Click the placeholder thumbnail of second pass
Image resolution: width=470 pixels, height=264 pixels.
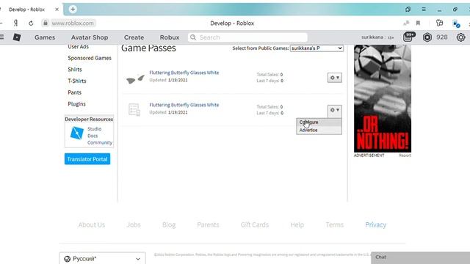click(134, 109)
